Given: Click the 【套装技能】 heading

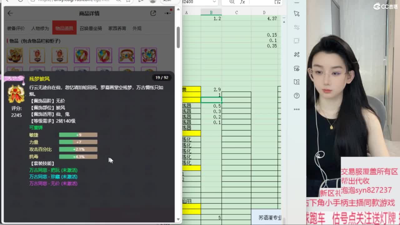Looking at the screenshot, I should [42, 163].
